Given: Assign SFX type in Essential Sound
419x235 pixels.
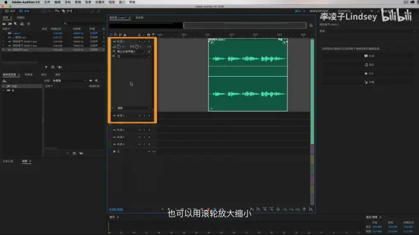Looking at the screenshot, I should pos(369,73).
